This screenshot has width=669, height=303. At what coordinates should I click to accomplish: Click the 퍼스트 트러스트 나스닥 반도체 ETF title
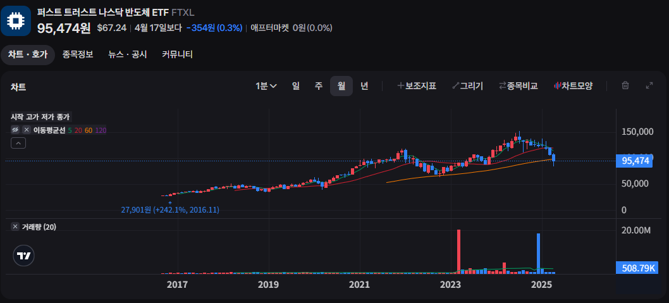pos(103,13)
